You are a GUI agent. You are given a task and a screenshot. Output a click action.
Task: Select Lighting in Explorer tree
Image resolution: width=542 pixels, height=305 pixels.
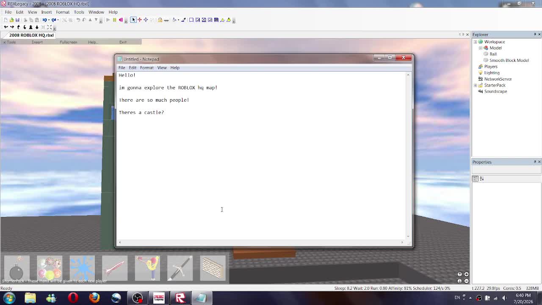pyautogui.click(x=492, y=72)
